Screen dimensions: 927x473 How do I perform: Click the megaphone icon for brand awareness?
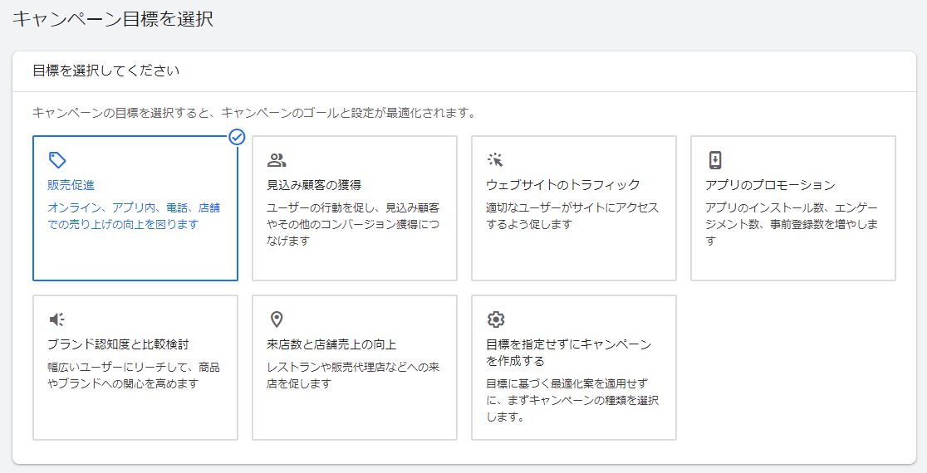coord(56,319)
